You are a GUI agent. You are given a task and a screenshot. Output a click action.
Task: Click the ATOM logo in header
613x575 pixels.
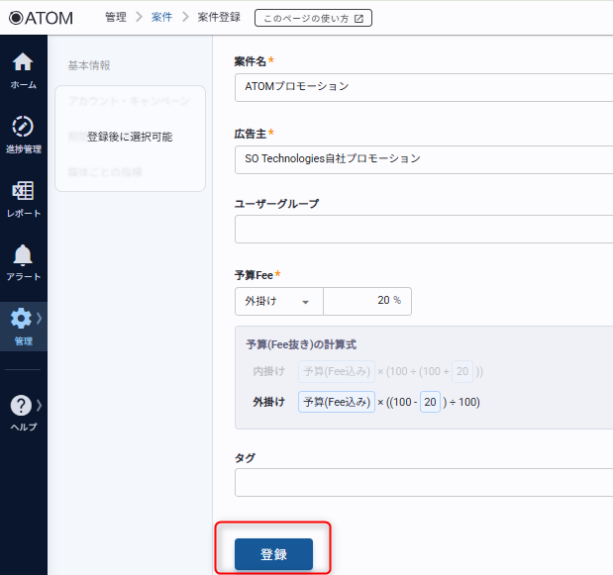pyautogui.click(x=41, y=18)
